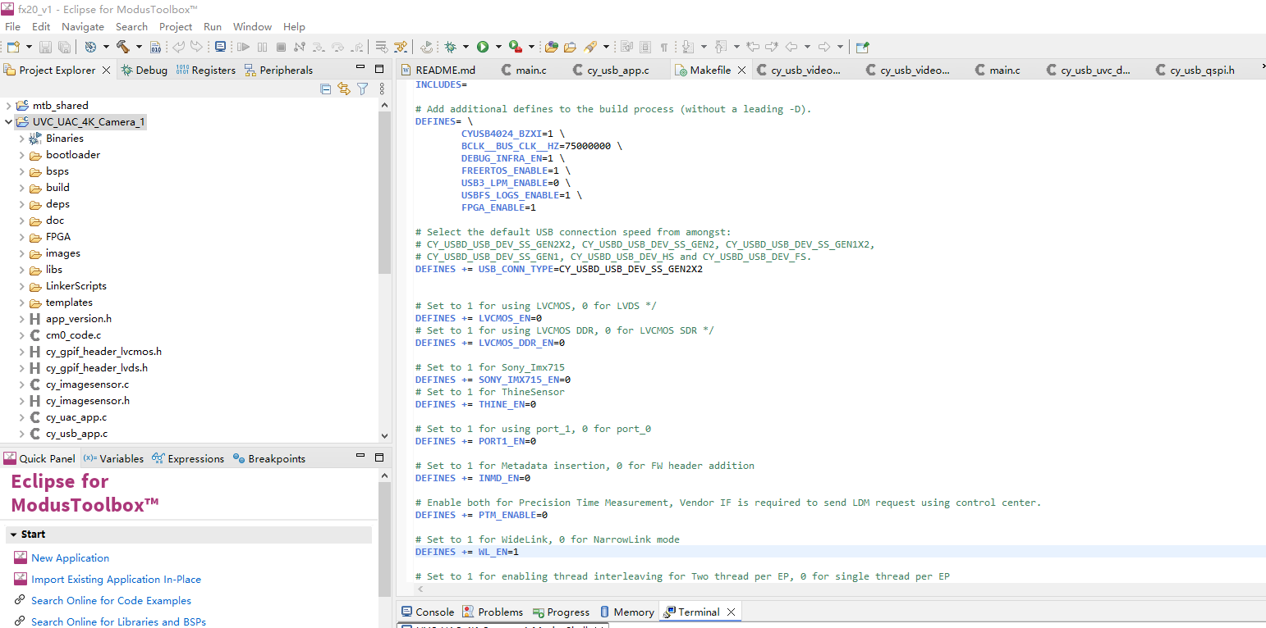Screen dimensions: 1266x628
Task: Toggle Link with Editor in Project Explorer
Action: click(344, 89)
